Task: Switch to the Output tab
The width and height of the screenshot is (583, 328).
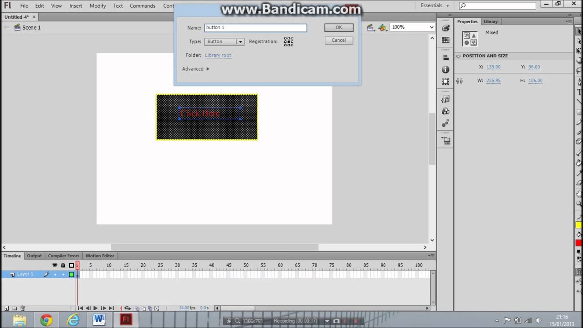Action: click(x=34, y=256)
